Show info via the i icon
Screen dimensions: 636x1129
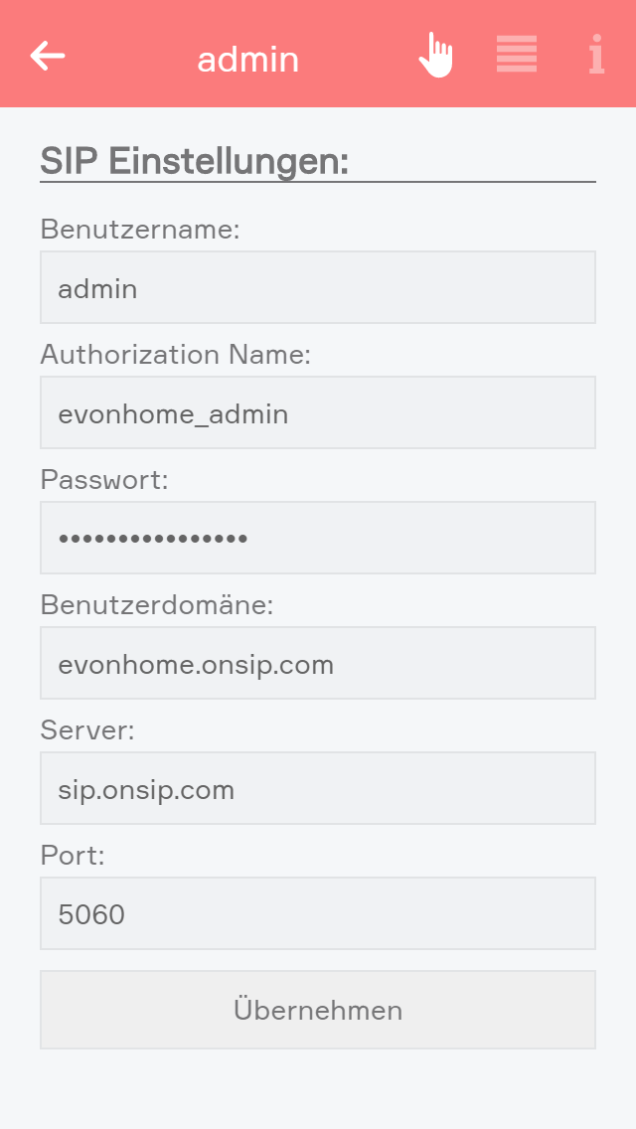click(596, 55)
